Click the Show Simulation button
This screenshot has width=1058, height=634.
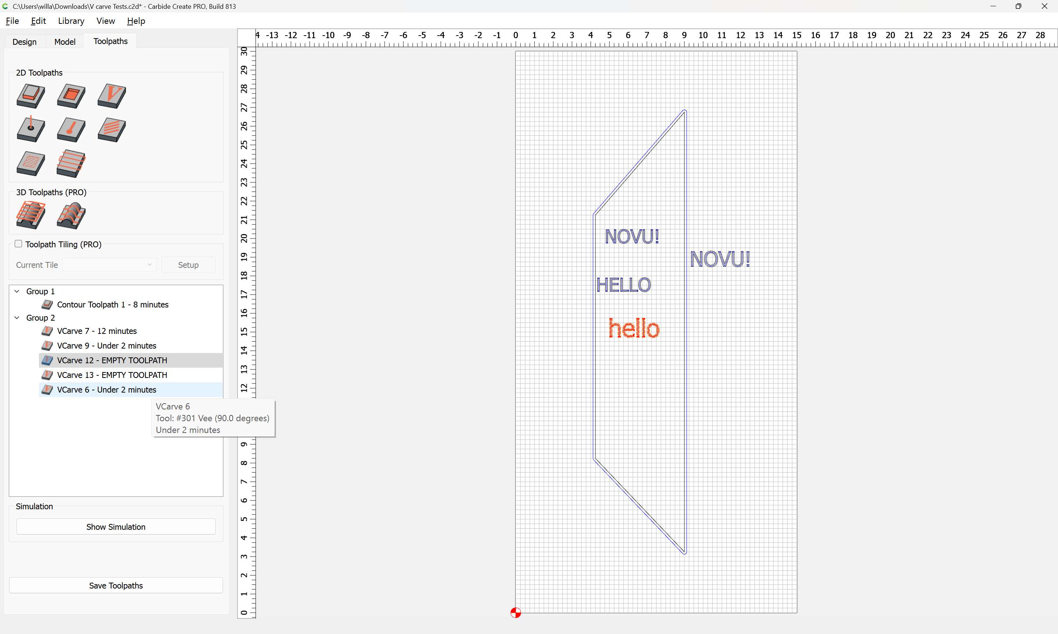click(116, 527)
